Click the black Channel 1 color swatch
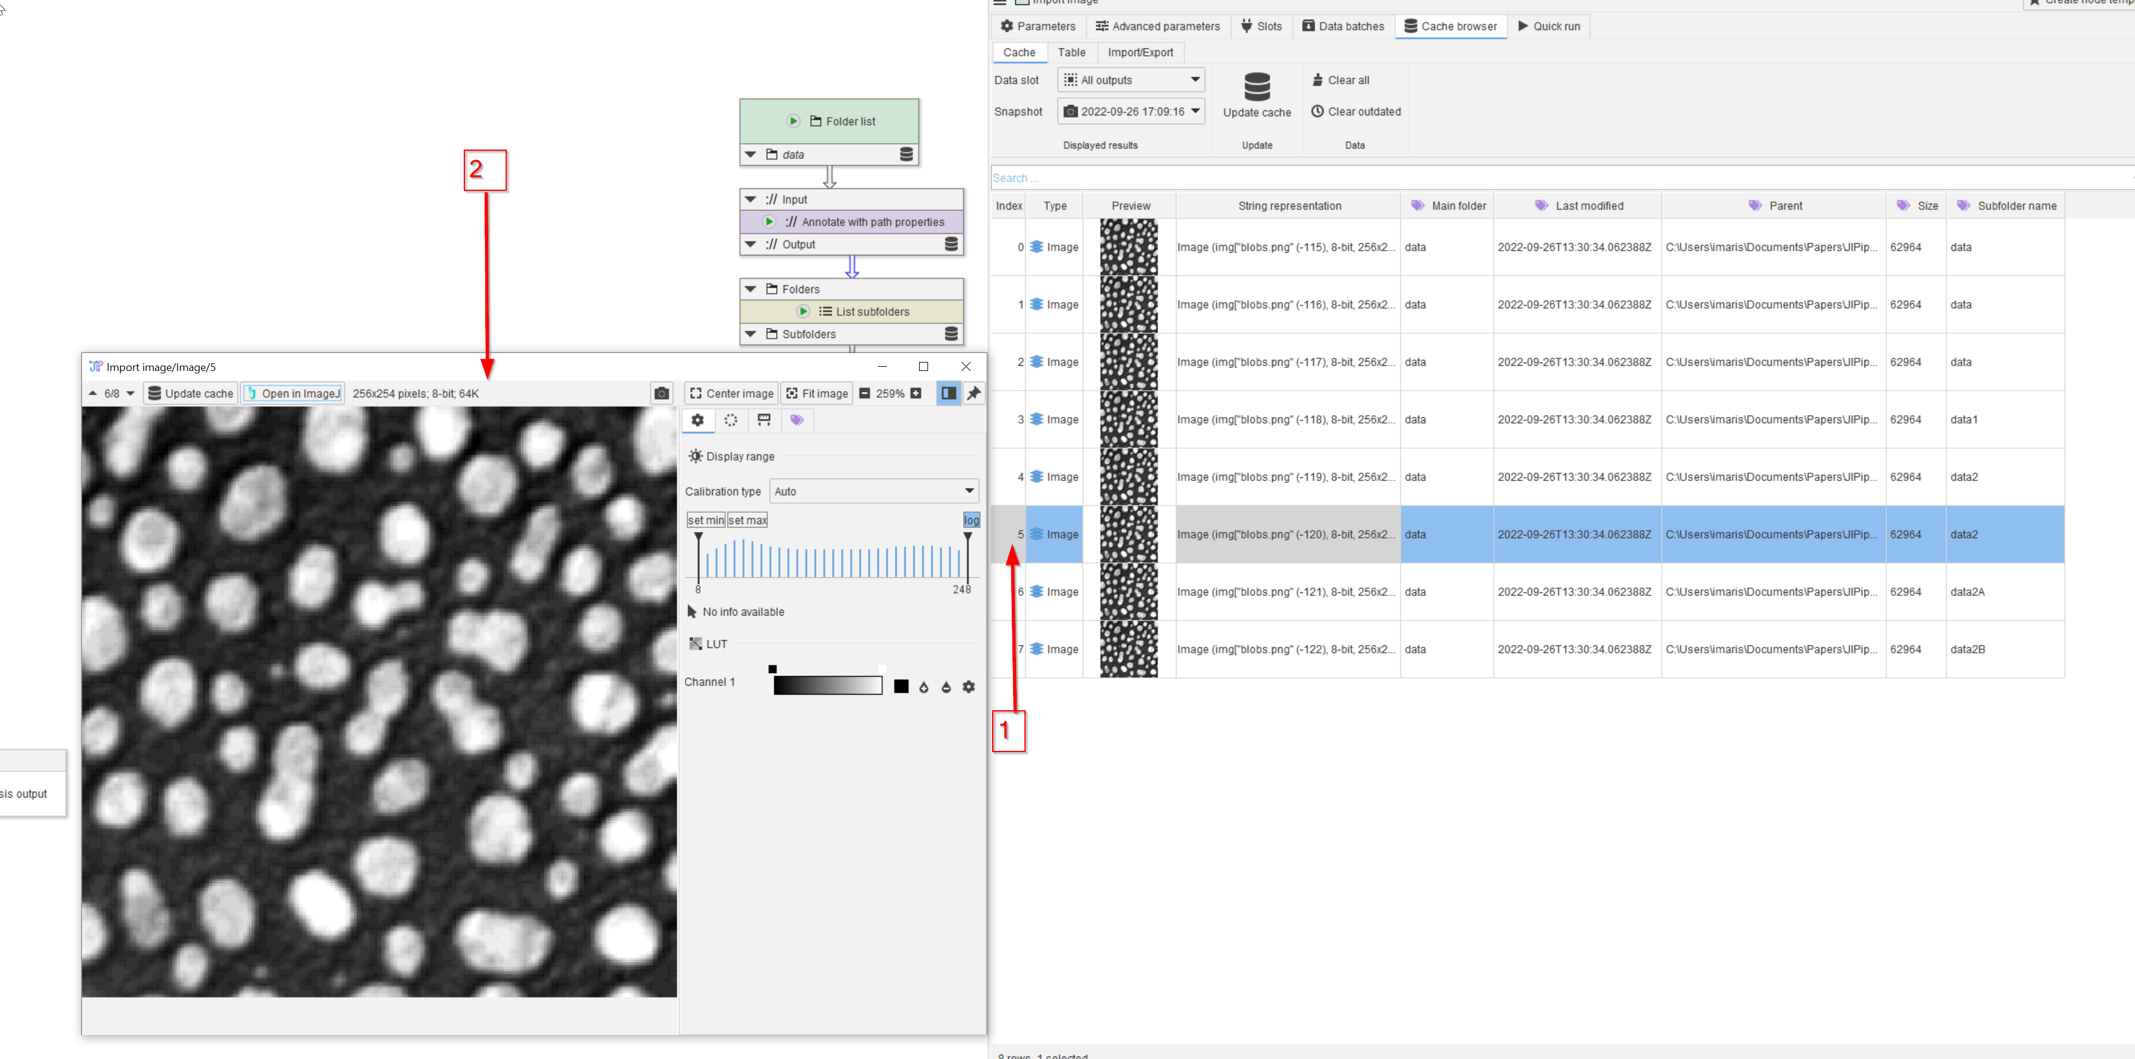 click(901, 687)
